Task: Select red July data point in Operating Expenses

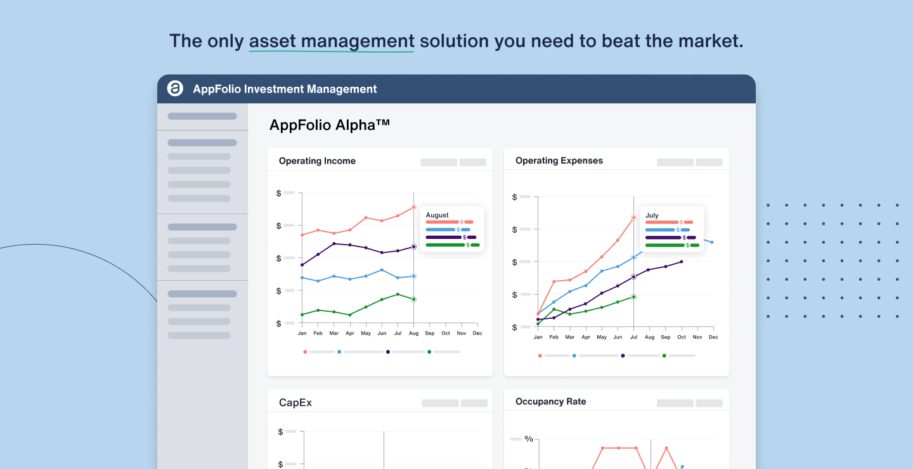Action: pyautogui.click(x=633, y=217)
